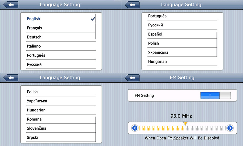Screen dimensions: 243x146
Task: Click the scrollbar beside English and Deutsch
Action: pyautogui.click(x=96, y=27)
